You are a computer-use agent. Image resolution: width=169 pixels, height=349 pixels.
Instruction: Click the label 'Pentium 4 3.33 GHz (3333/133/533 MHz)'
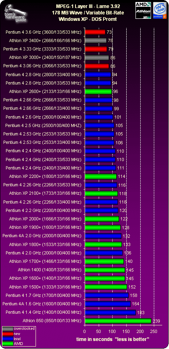42,49
